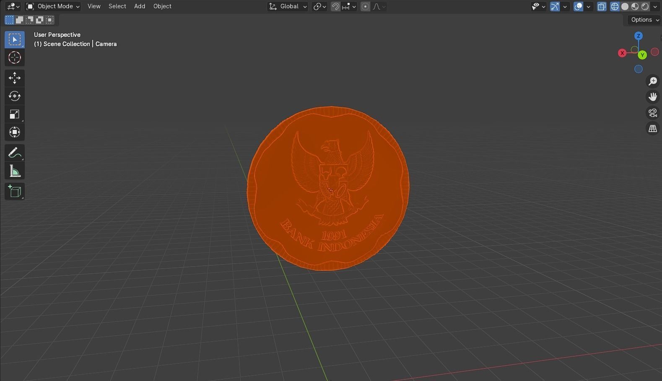Switch to Wireframe shading
Screen dimensions: 662x381
point(615,6)
